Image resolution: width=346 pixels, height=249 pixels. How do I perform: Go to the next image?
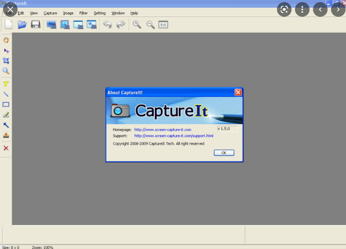(x=338, y=9)
